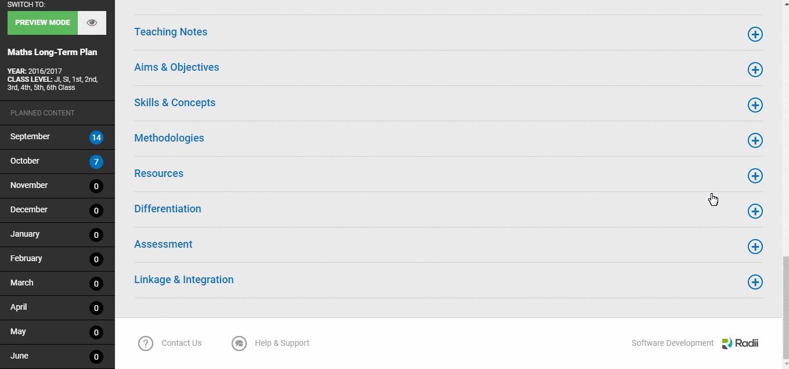Viewport: 789px width, 369px height.
Task: Expand the Linkage & Integration section
Action: point(755,282)
